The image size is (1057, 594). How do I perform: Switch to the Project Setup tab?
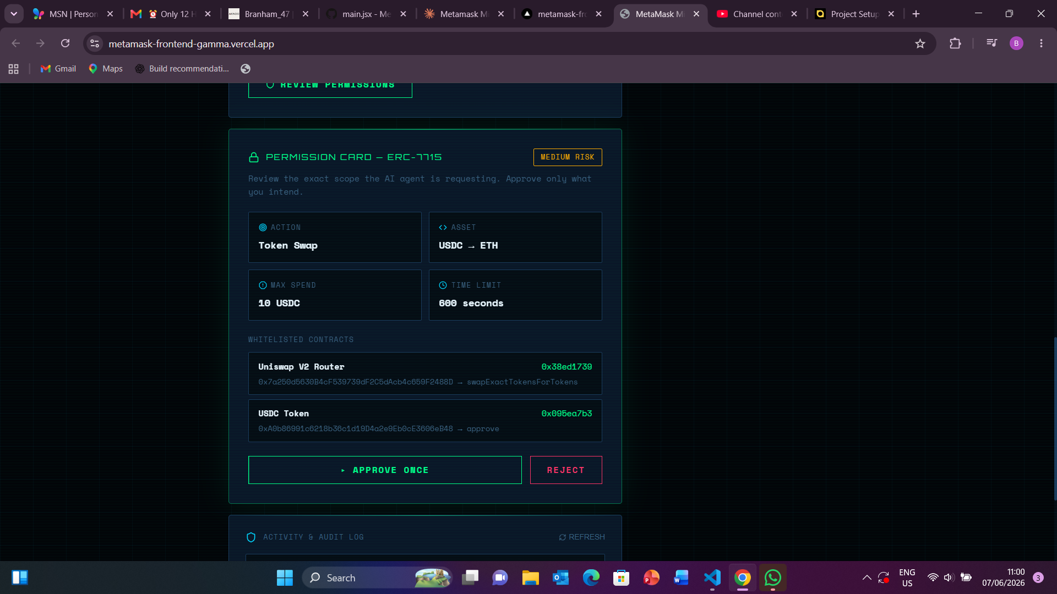[x=854, y=14]
